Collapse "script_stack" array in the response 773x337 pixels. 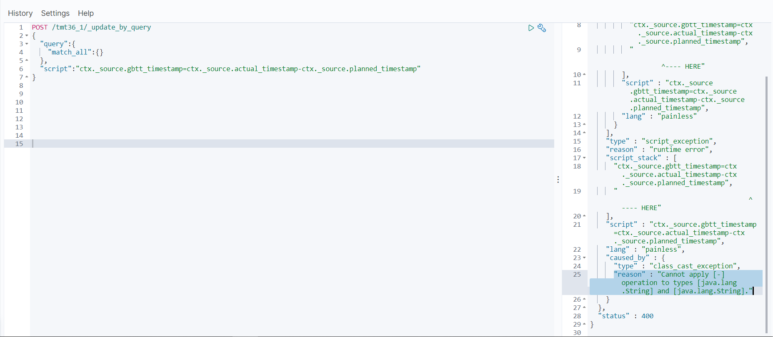(584, 158)
